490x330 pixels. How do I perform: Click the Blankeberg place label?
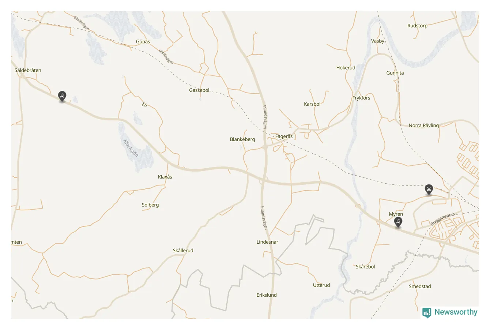[x=242, y=139]
